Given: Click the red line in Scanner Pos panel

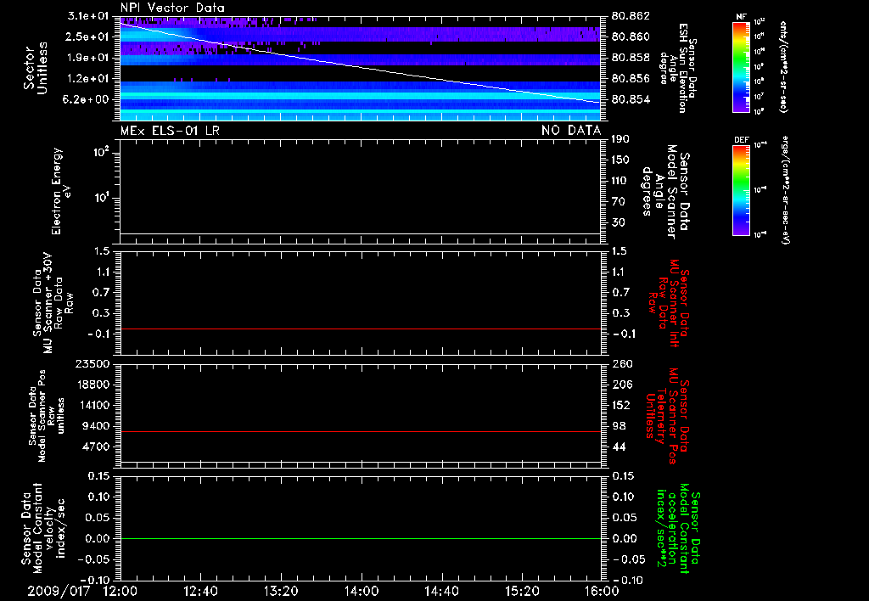Looking at the screenshot, I should click(x=360, y=431).
